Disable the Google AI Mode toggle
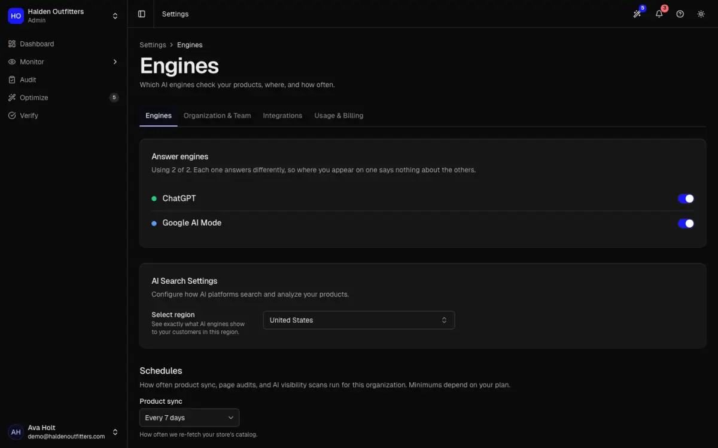Viewport: 718px width, 448px height. pyautogui.click(x=686, y=223)
